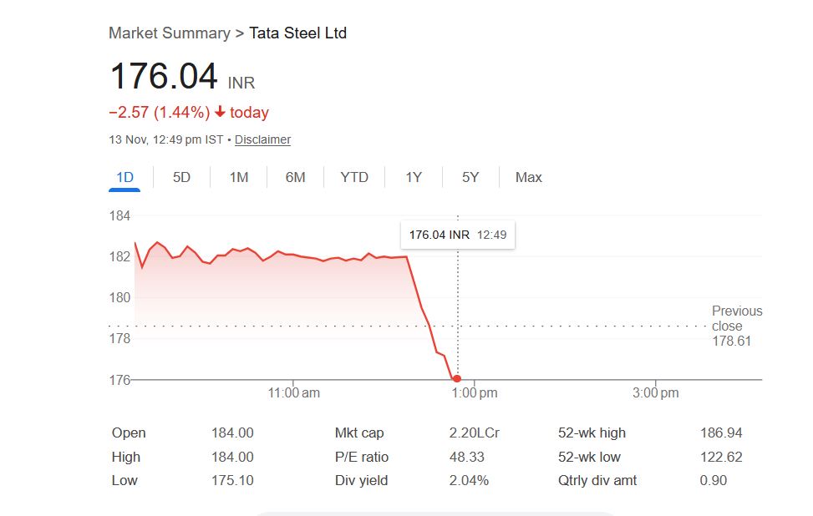Viewport: 813px width, 516px height.
Task: Open the Market Summary breadcrumb link
Action: 169,33
